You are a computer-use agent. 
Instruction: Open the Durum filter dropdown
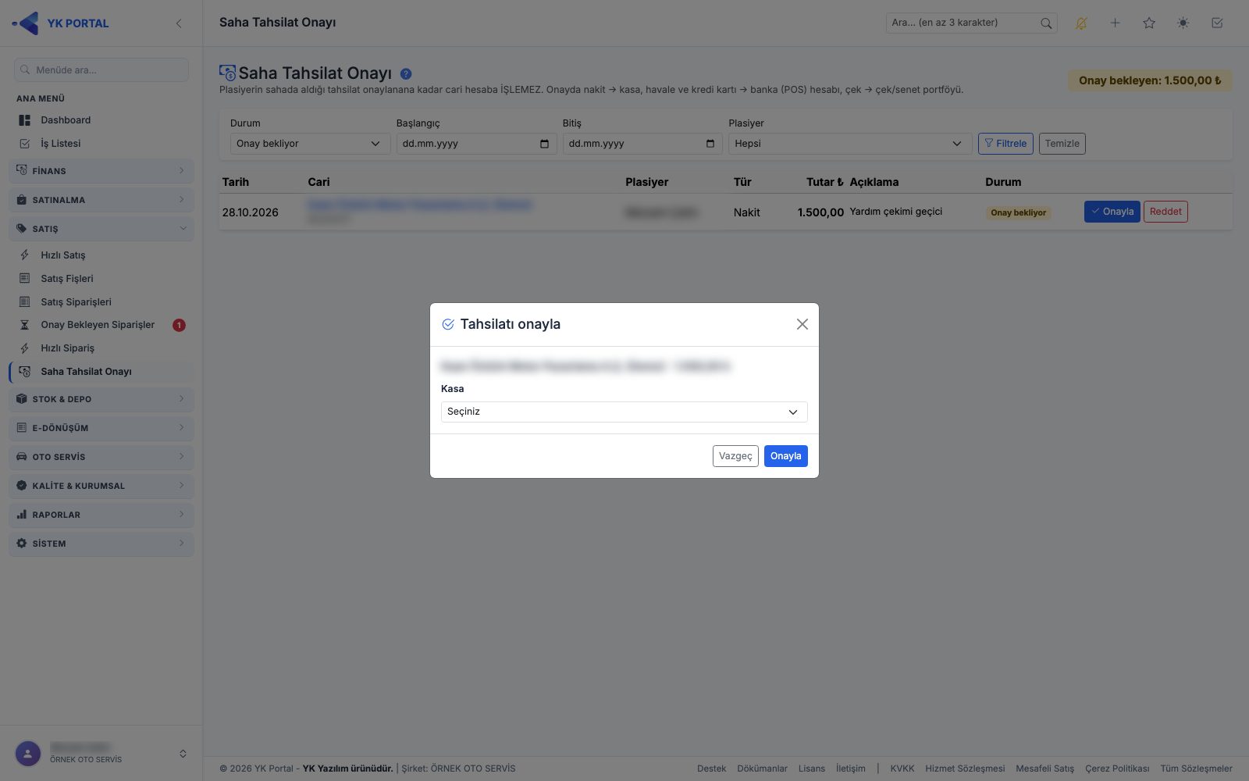coord(310,144)
